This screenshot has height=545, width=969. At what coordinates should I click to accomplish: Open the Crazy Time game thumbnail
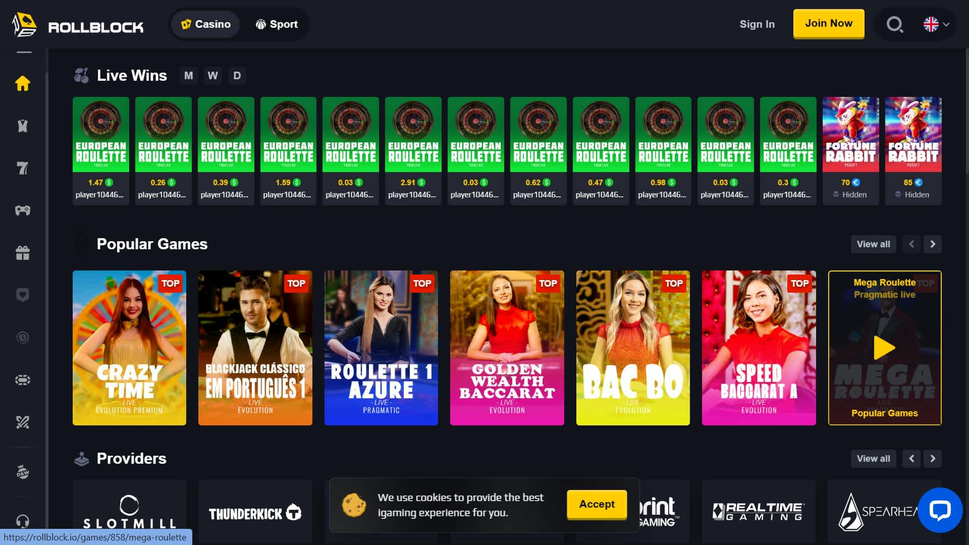(129, 348)
